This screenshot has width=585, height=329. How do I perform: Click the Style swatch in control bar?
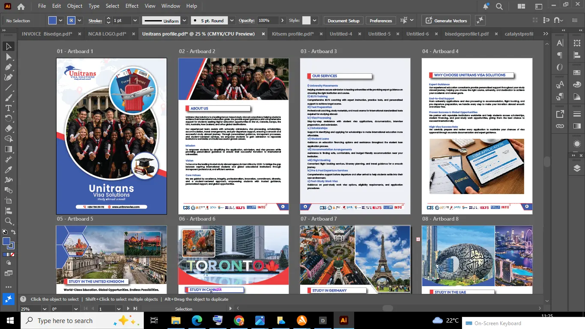coord(306,21)
